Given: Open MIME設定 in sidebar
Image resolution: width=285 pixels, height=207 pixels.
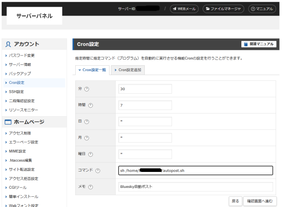Looking at the screenshot, I should 17,151.
